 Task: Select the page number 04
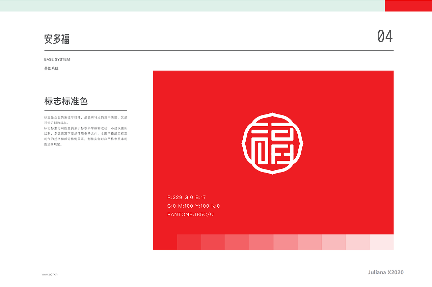pos(385,36)
